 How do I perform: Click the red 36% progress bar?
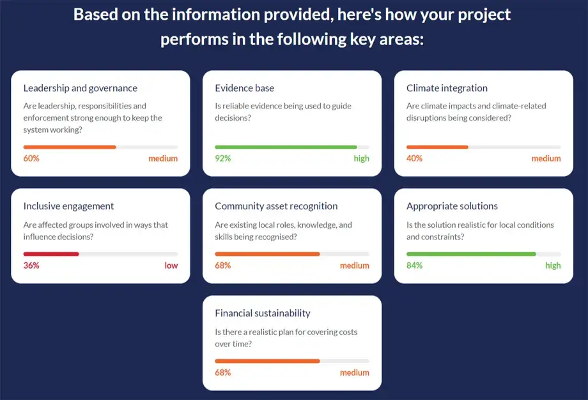100,254
